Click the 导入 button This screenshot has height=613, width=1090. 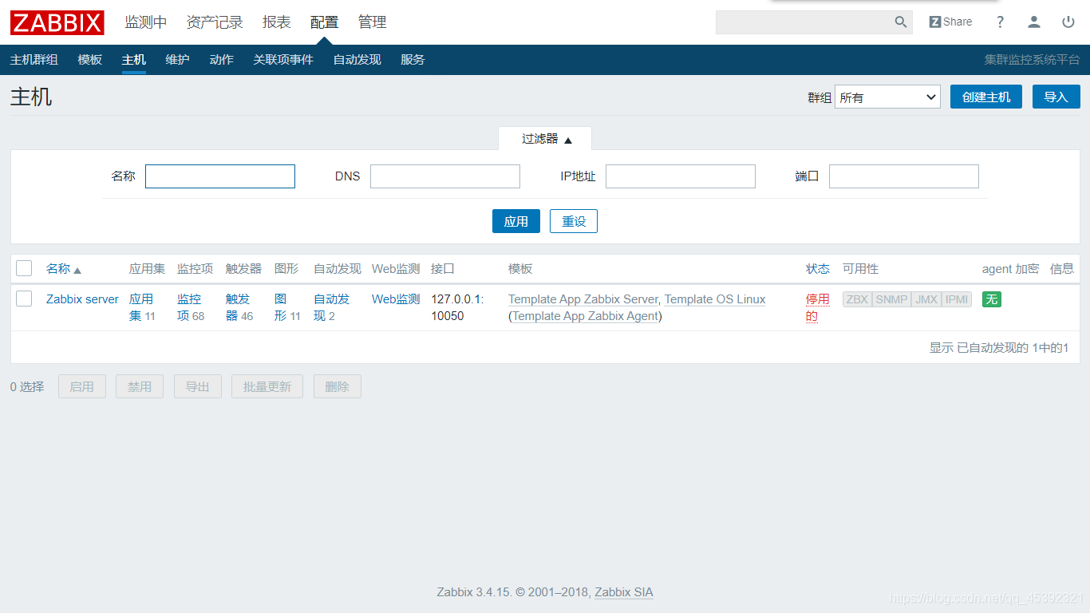(x=1056, y=97)
